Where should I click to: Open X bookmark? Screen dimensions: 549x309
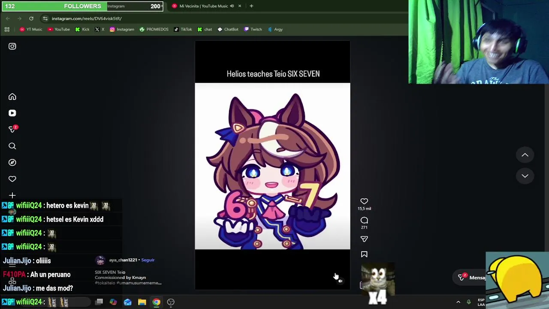click(100, 29)
